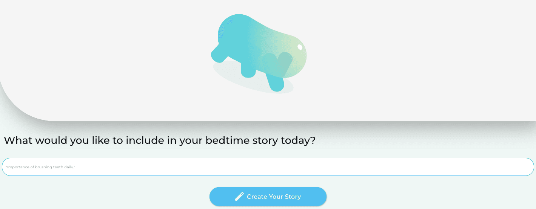536x209 pixels.
Task: Click the right end of the story input box
Action: click(x=525, y=167)
